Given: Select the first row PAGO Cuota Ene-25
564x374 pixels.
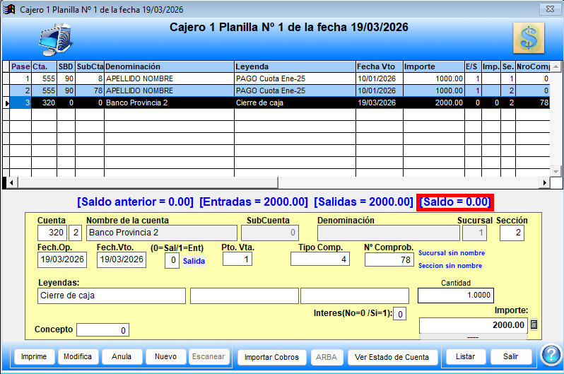Looking at the screenshot, I should tap(294, 79).
